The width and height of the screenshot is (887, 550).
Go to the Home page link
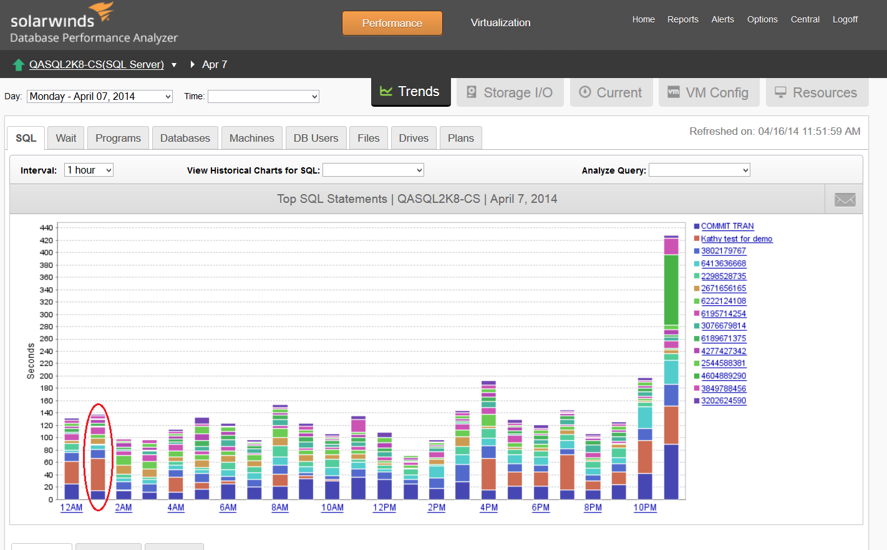(644, 19)
